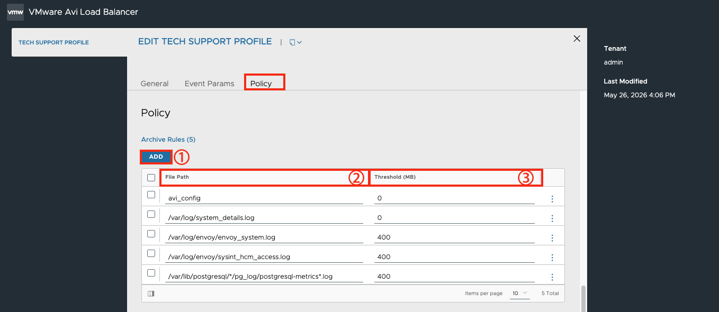The image size is (719, 312).
Task: Edit the sysint_hcm_access.log file path field
Action: [x=264, y=257]
